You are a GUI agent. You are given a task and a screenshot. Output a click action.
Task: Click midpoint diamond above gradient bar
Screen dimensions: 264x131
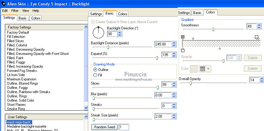pos(193,39)
